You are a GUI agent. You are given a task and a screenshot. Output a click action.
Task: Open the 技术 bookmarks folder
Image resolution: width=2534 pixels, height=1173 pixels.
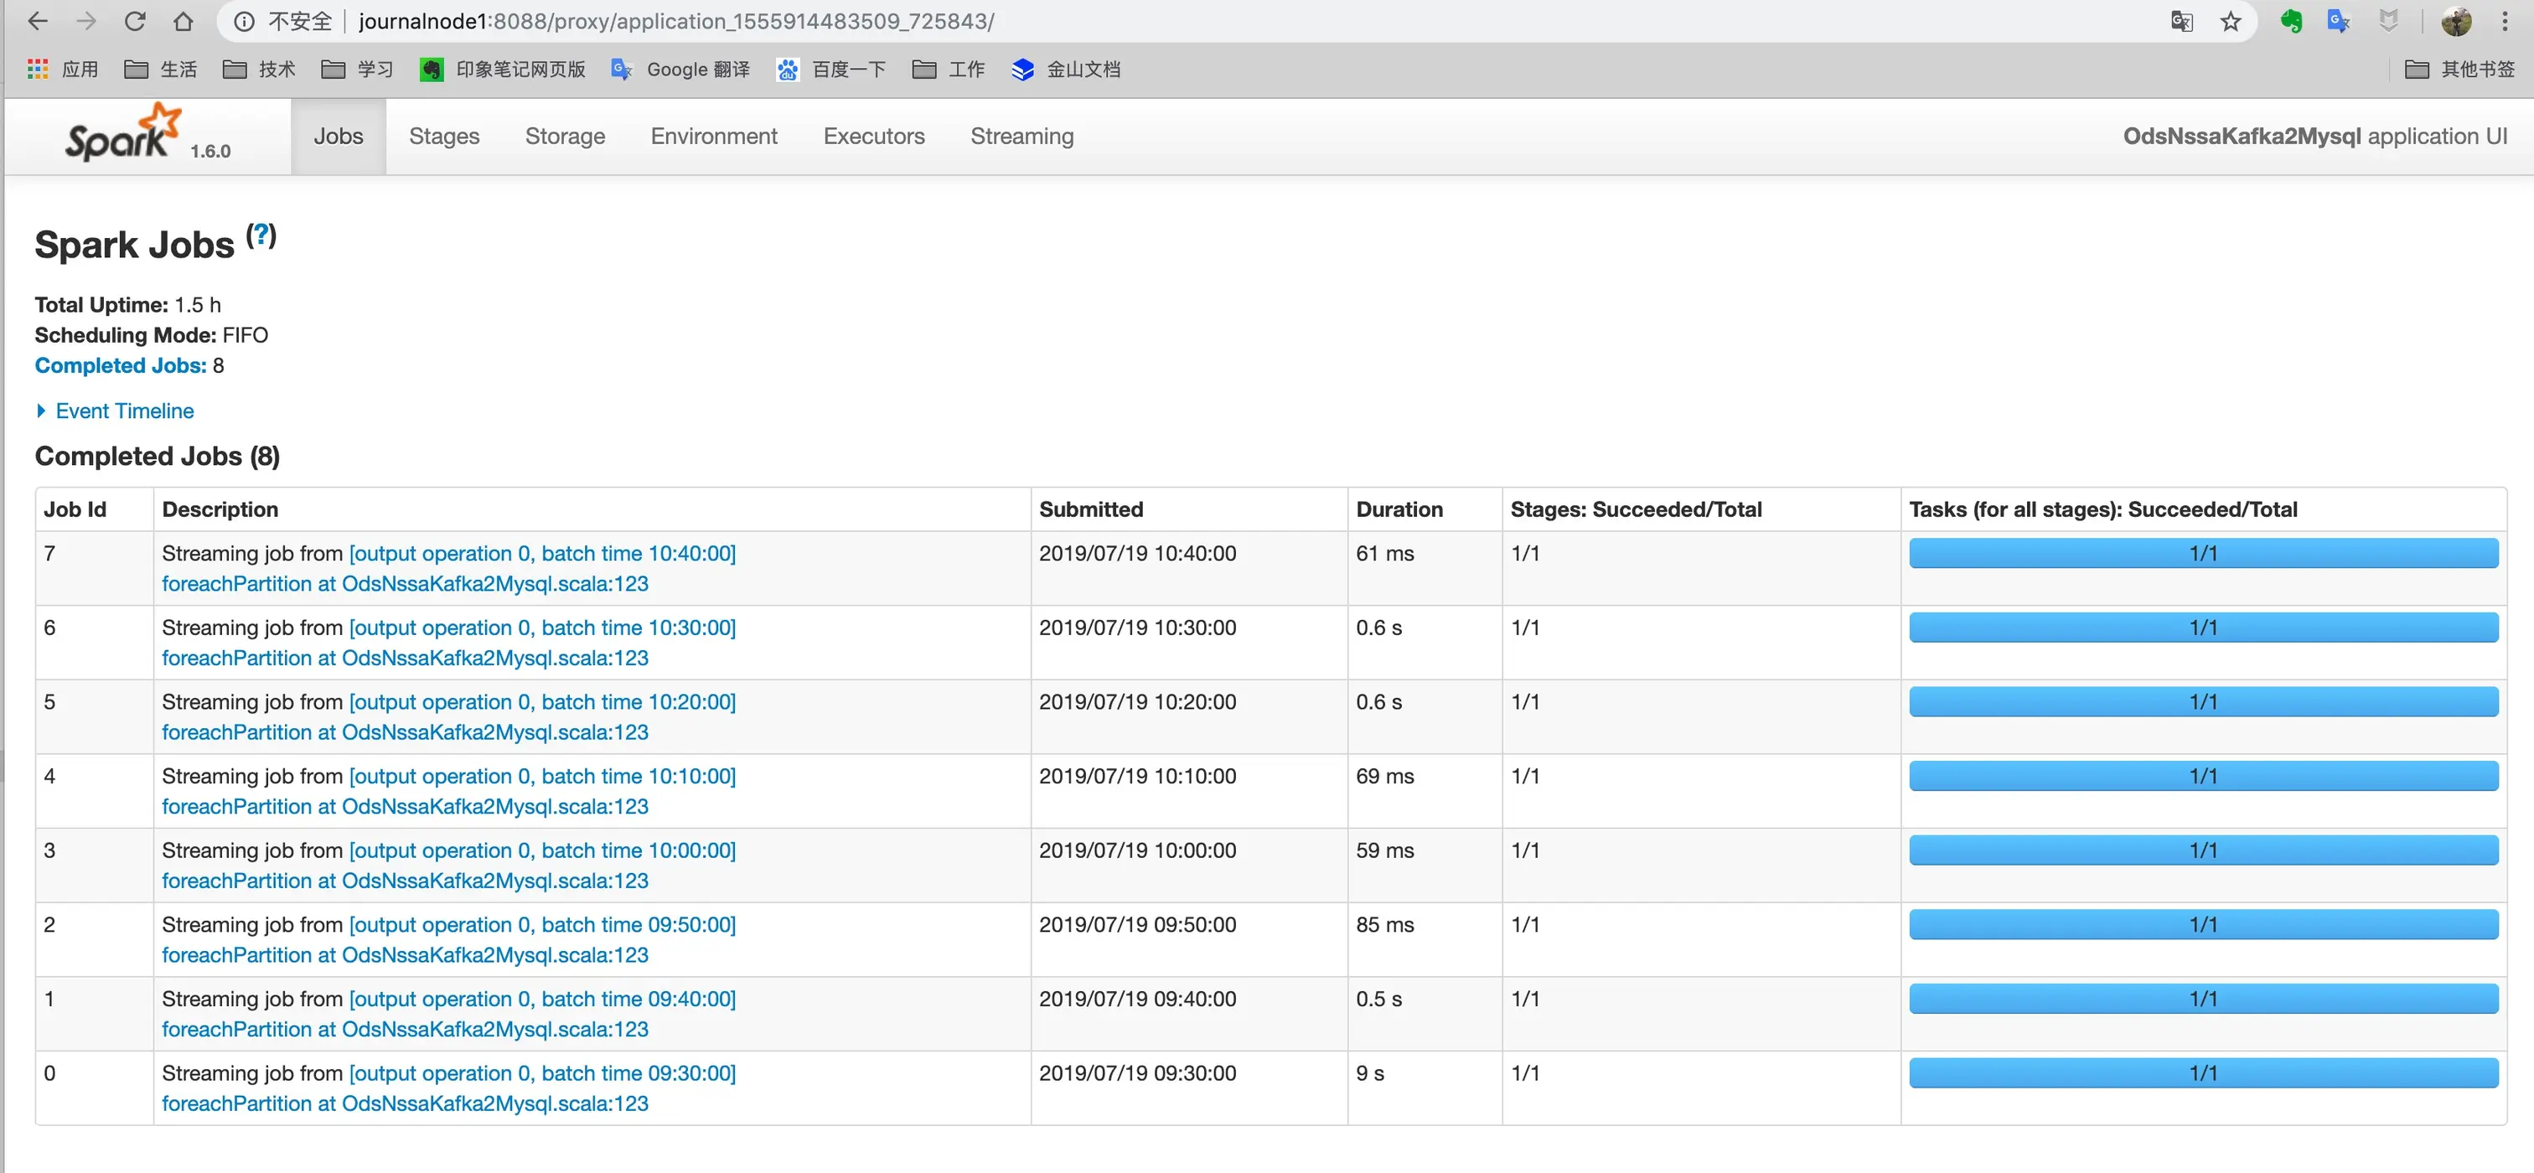259,69
